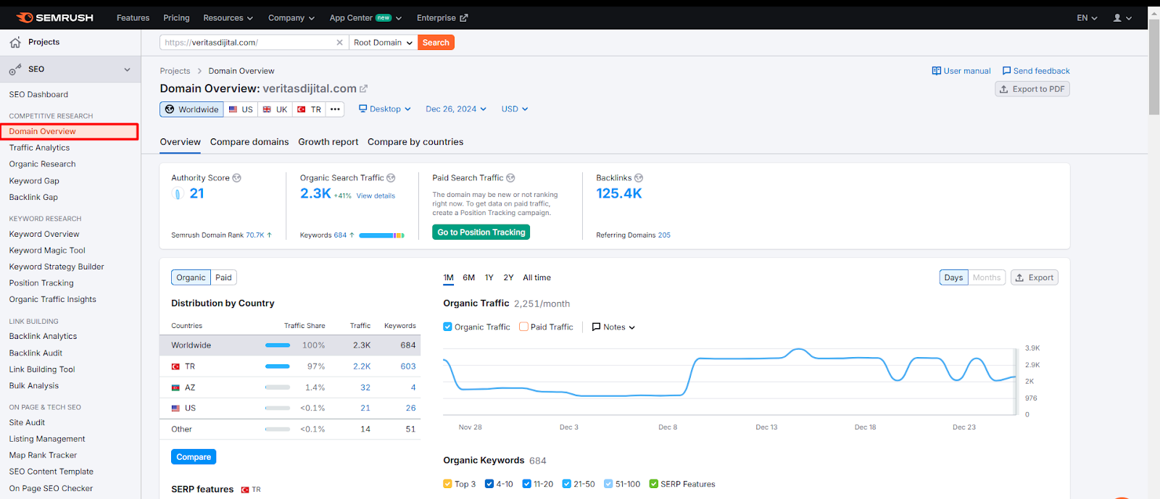Screen dimensions: 1160x499
Task: Open the EN language selector
Action: [1087, 18]
